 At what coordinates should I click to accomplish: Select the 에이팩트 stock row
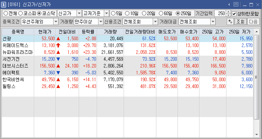coord(128,73)
